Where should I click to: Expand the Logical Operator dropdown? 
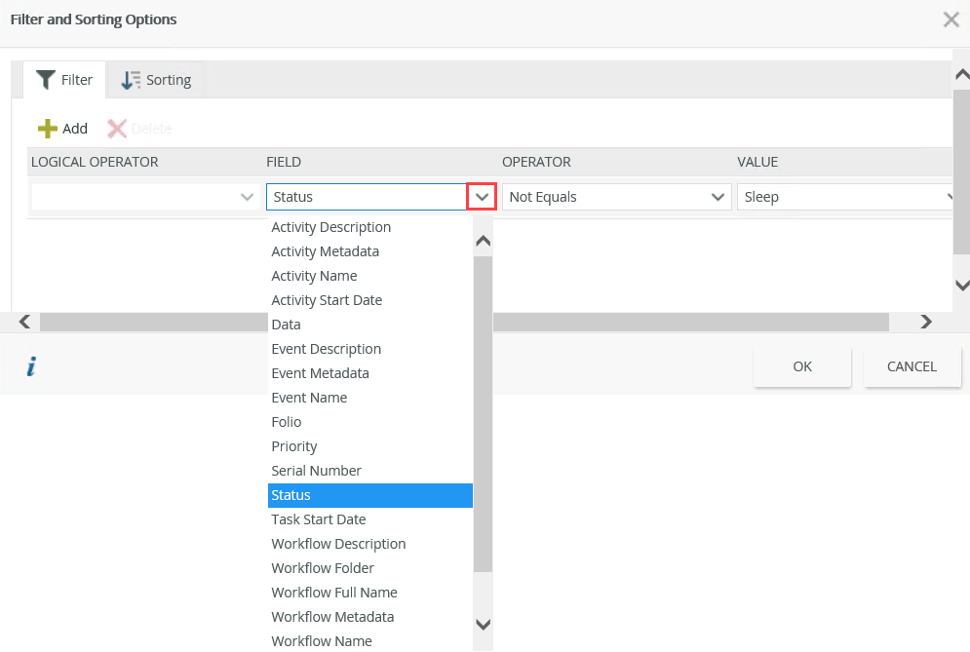[x=247, y=197]
